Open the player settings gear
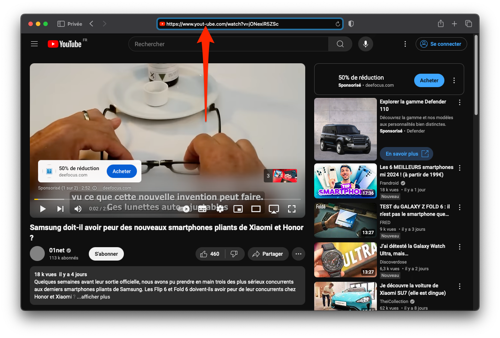This screenshot has height=338, width=500. [x=220, y=209]
